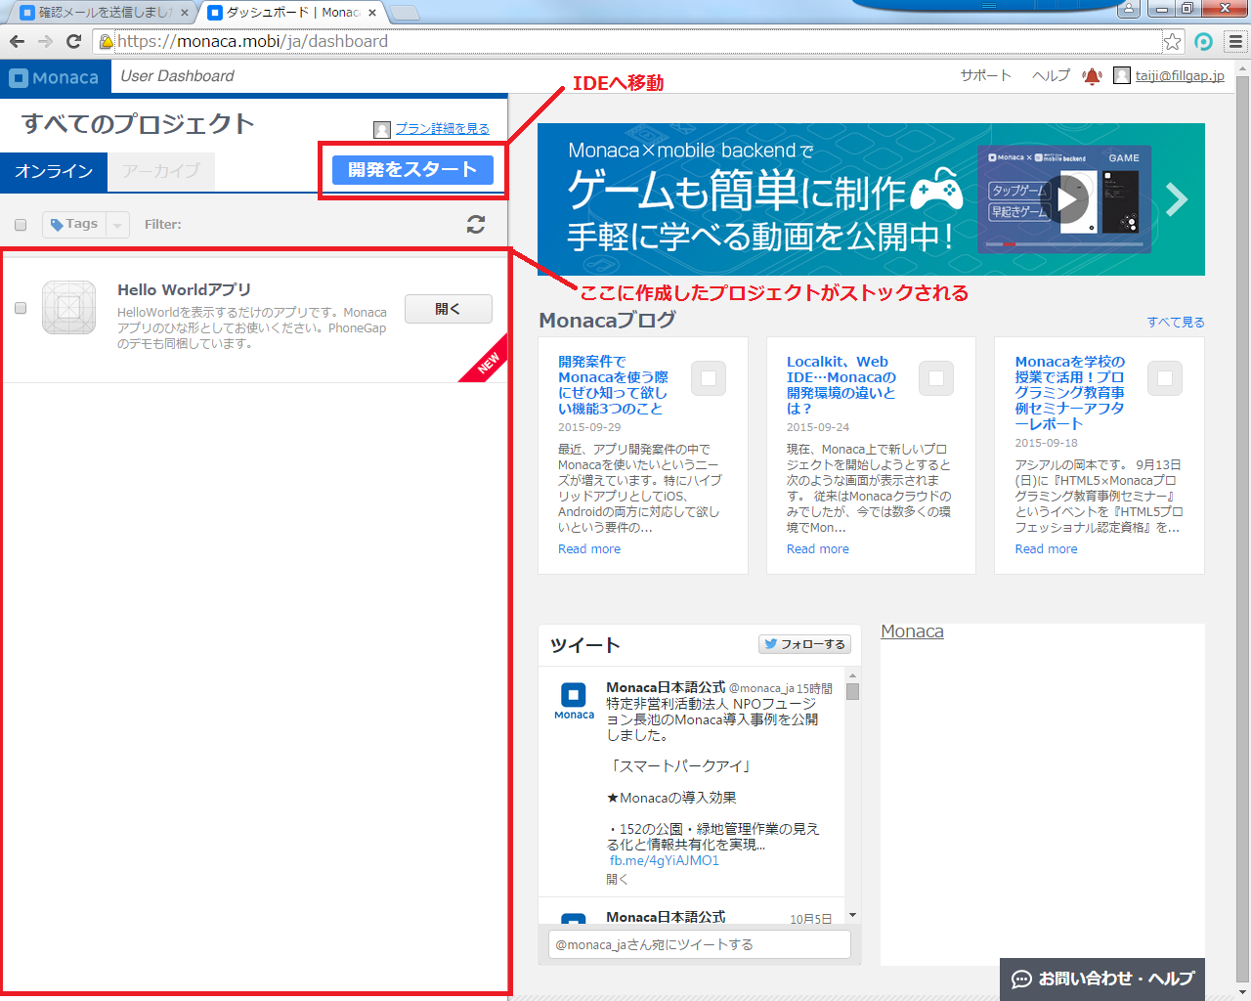
Task: Click the tweet feed scrollbar thumb
Action: 852,691
